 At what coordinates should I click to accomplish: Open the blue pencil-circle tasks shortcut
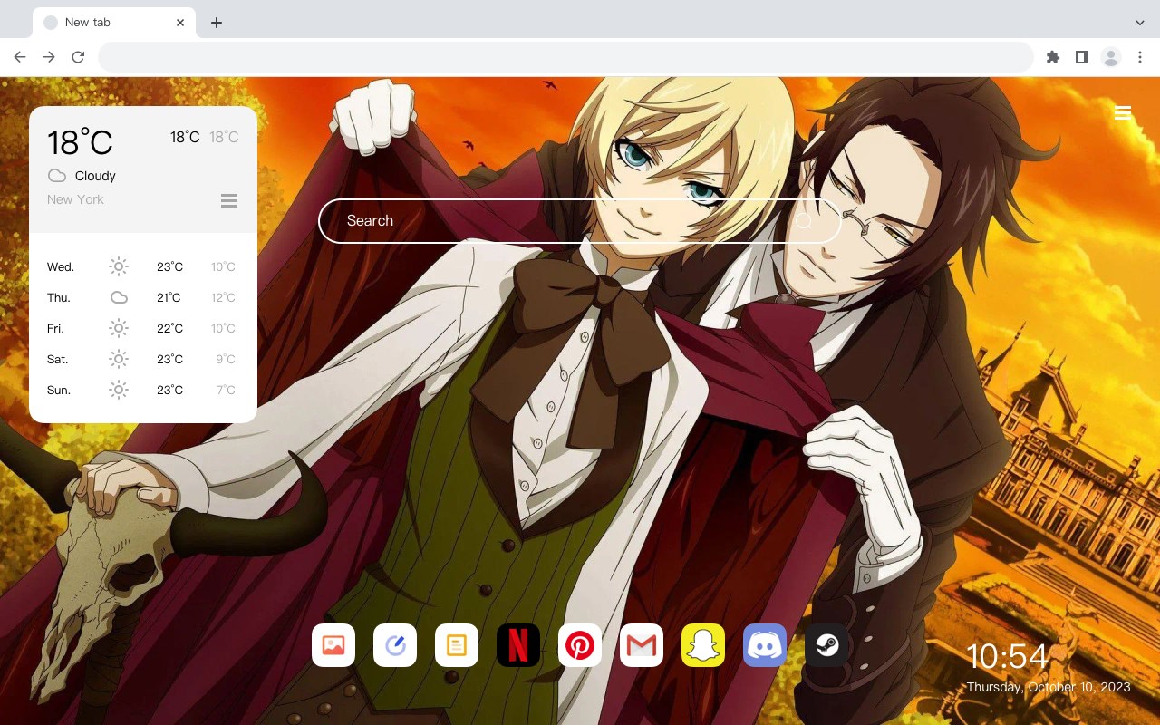tap(395, 645)
